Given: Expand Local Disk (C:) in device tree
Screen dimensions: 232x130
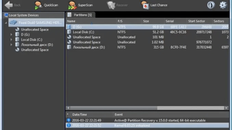Looking at the screenshot, I should (x=12, y=39).
